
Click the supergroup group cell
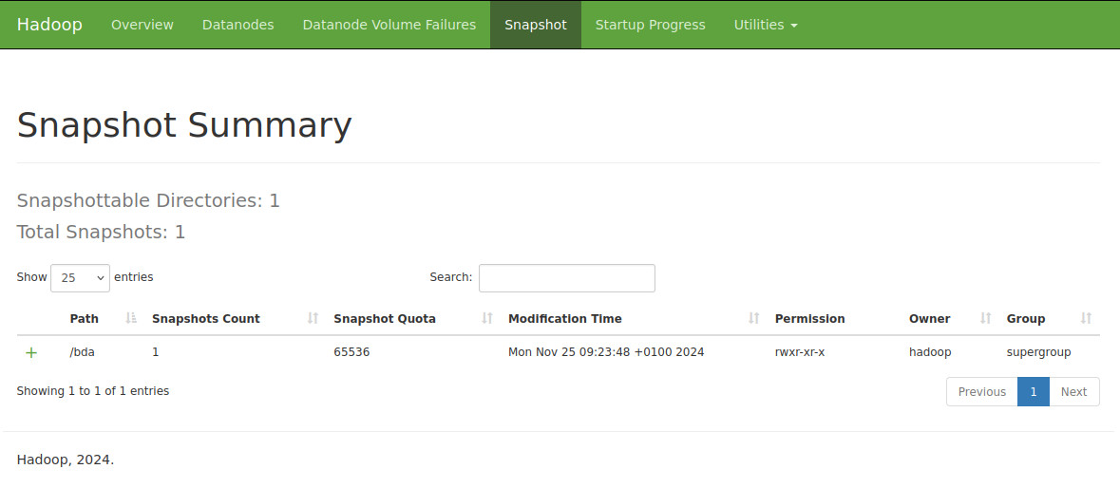pyautogui.click(x=1038, y=351)
